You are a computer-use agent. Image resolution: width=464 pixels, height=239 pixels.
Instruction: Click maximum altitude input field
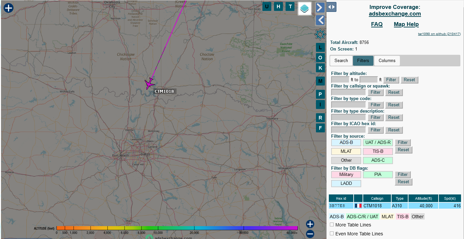pyautogui.click(x=368, y=80)
